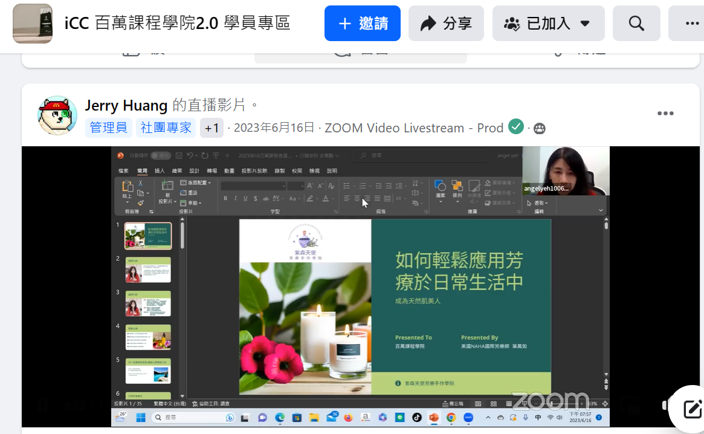
Task: Click the green verified checkmark badge
Action: click(515, 127)
